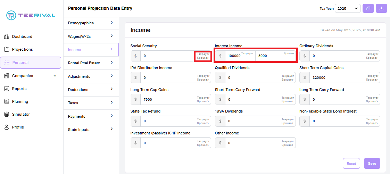Screen dimensions: 390x174
Task: Click the Dashboard chart icon in sidebar
Action: point(7,37)
